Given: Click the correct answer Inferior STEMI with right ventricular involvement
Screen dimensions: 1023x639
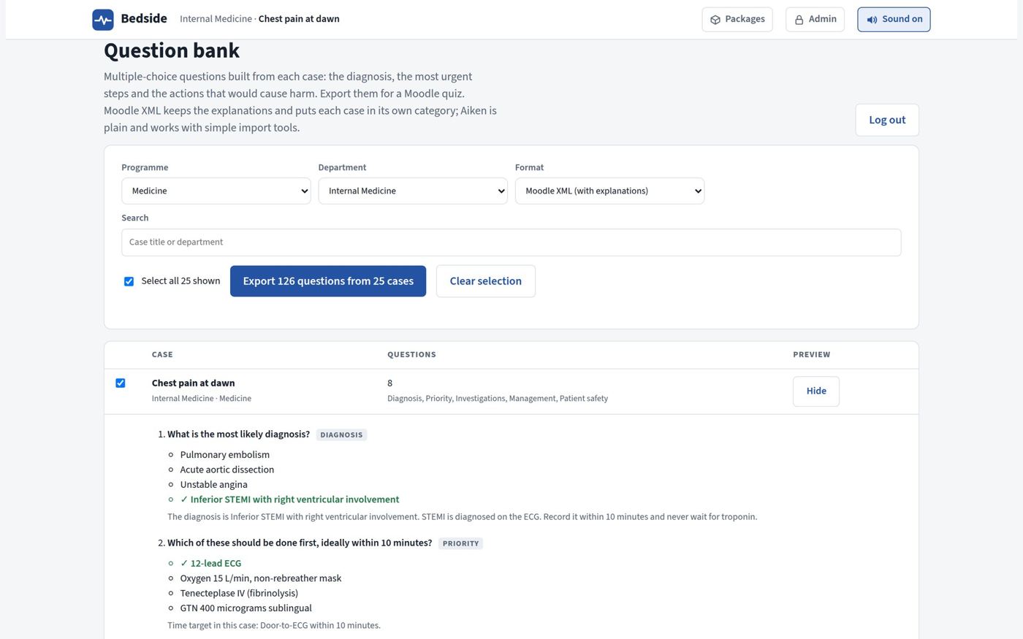Looking at the screenshot, I should (x=290, y=500).
